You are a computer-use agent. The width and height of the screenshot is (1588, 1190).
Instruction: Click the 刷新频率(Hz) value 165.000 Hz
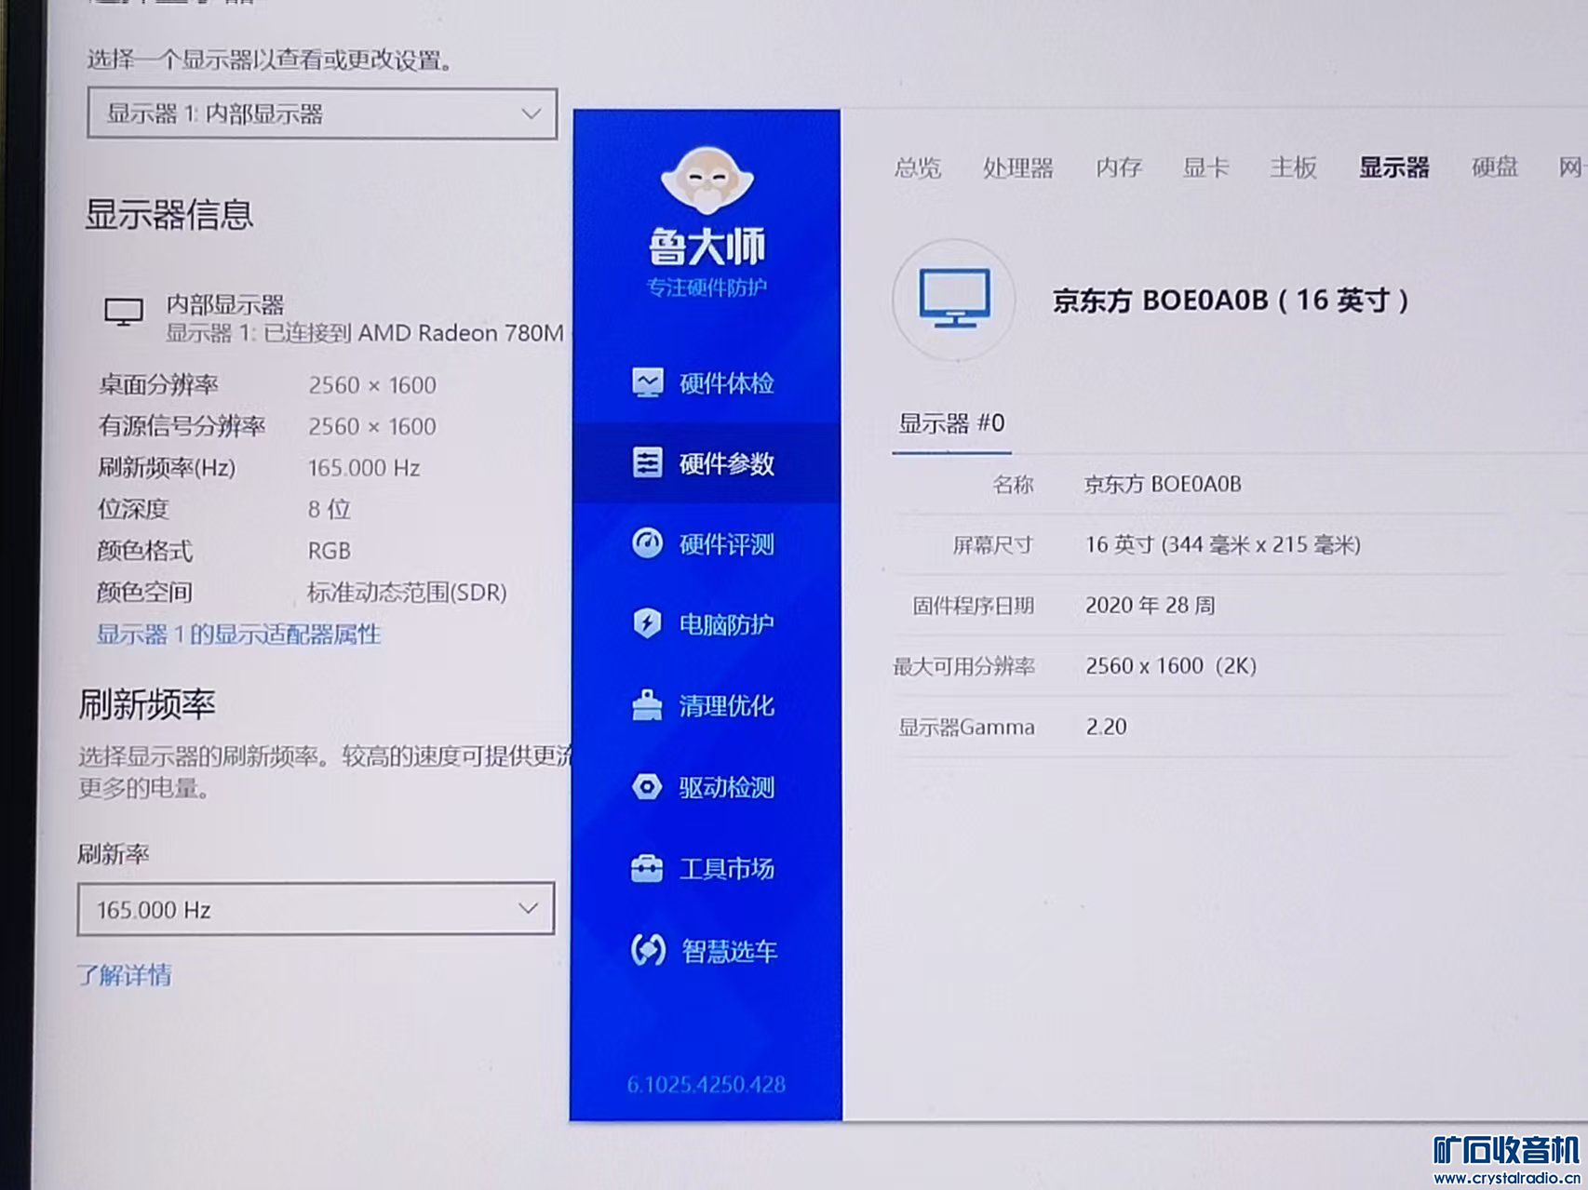[364, 468]
